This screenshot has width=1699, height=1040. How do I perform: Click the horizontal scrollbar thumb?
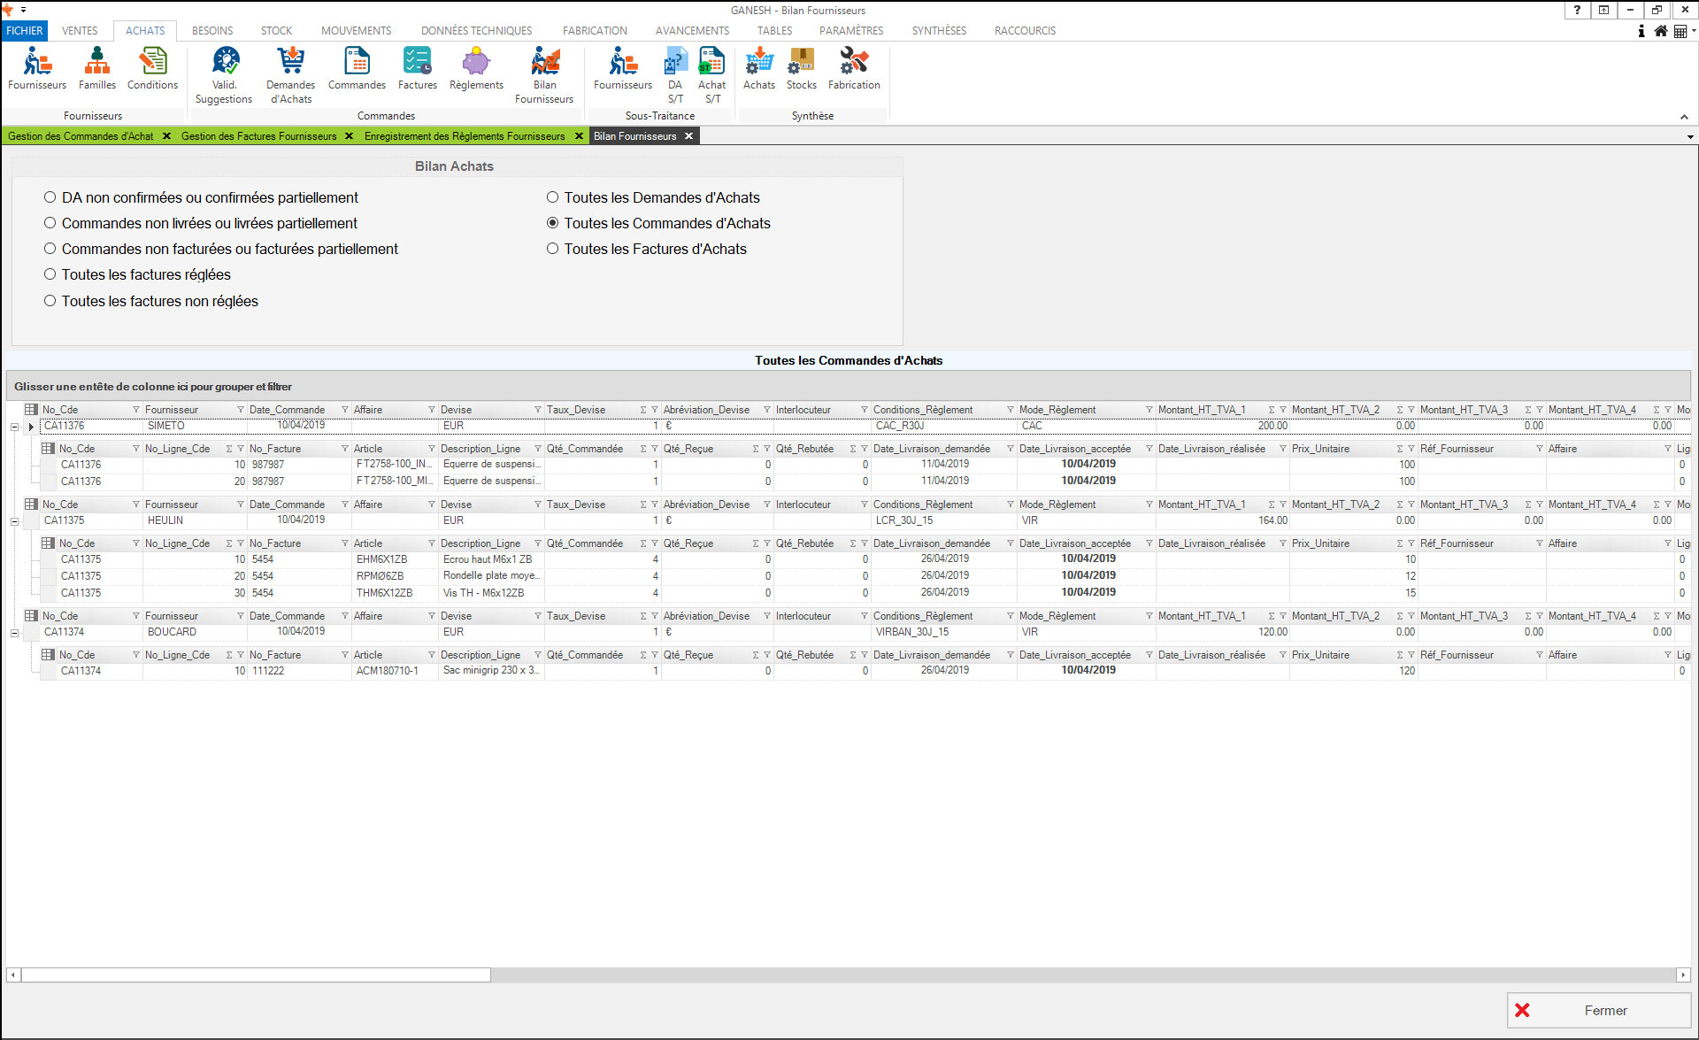256,975
